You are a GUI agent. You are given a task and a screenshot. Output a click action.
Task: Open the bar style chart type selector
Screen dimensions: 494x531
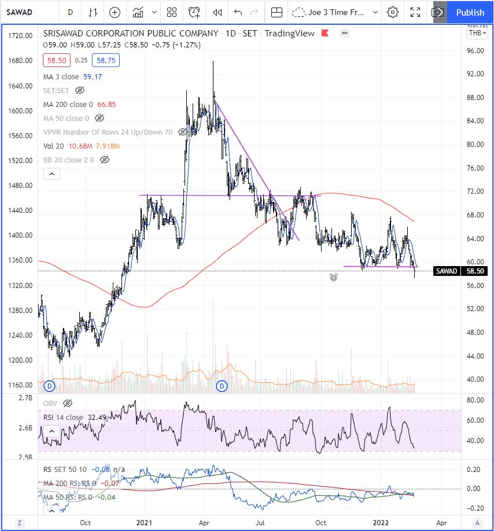point(93,13)
